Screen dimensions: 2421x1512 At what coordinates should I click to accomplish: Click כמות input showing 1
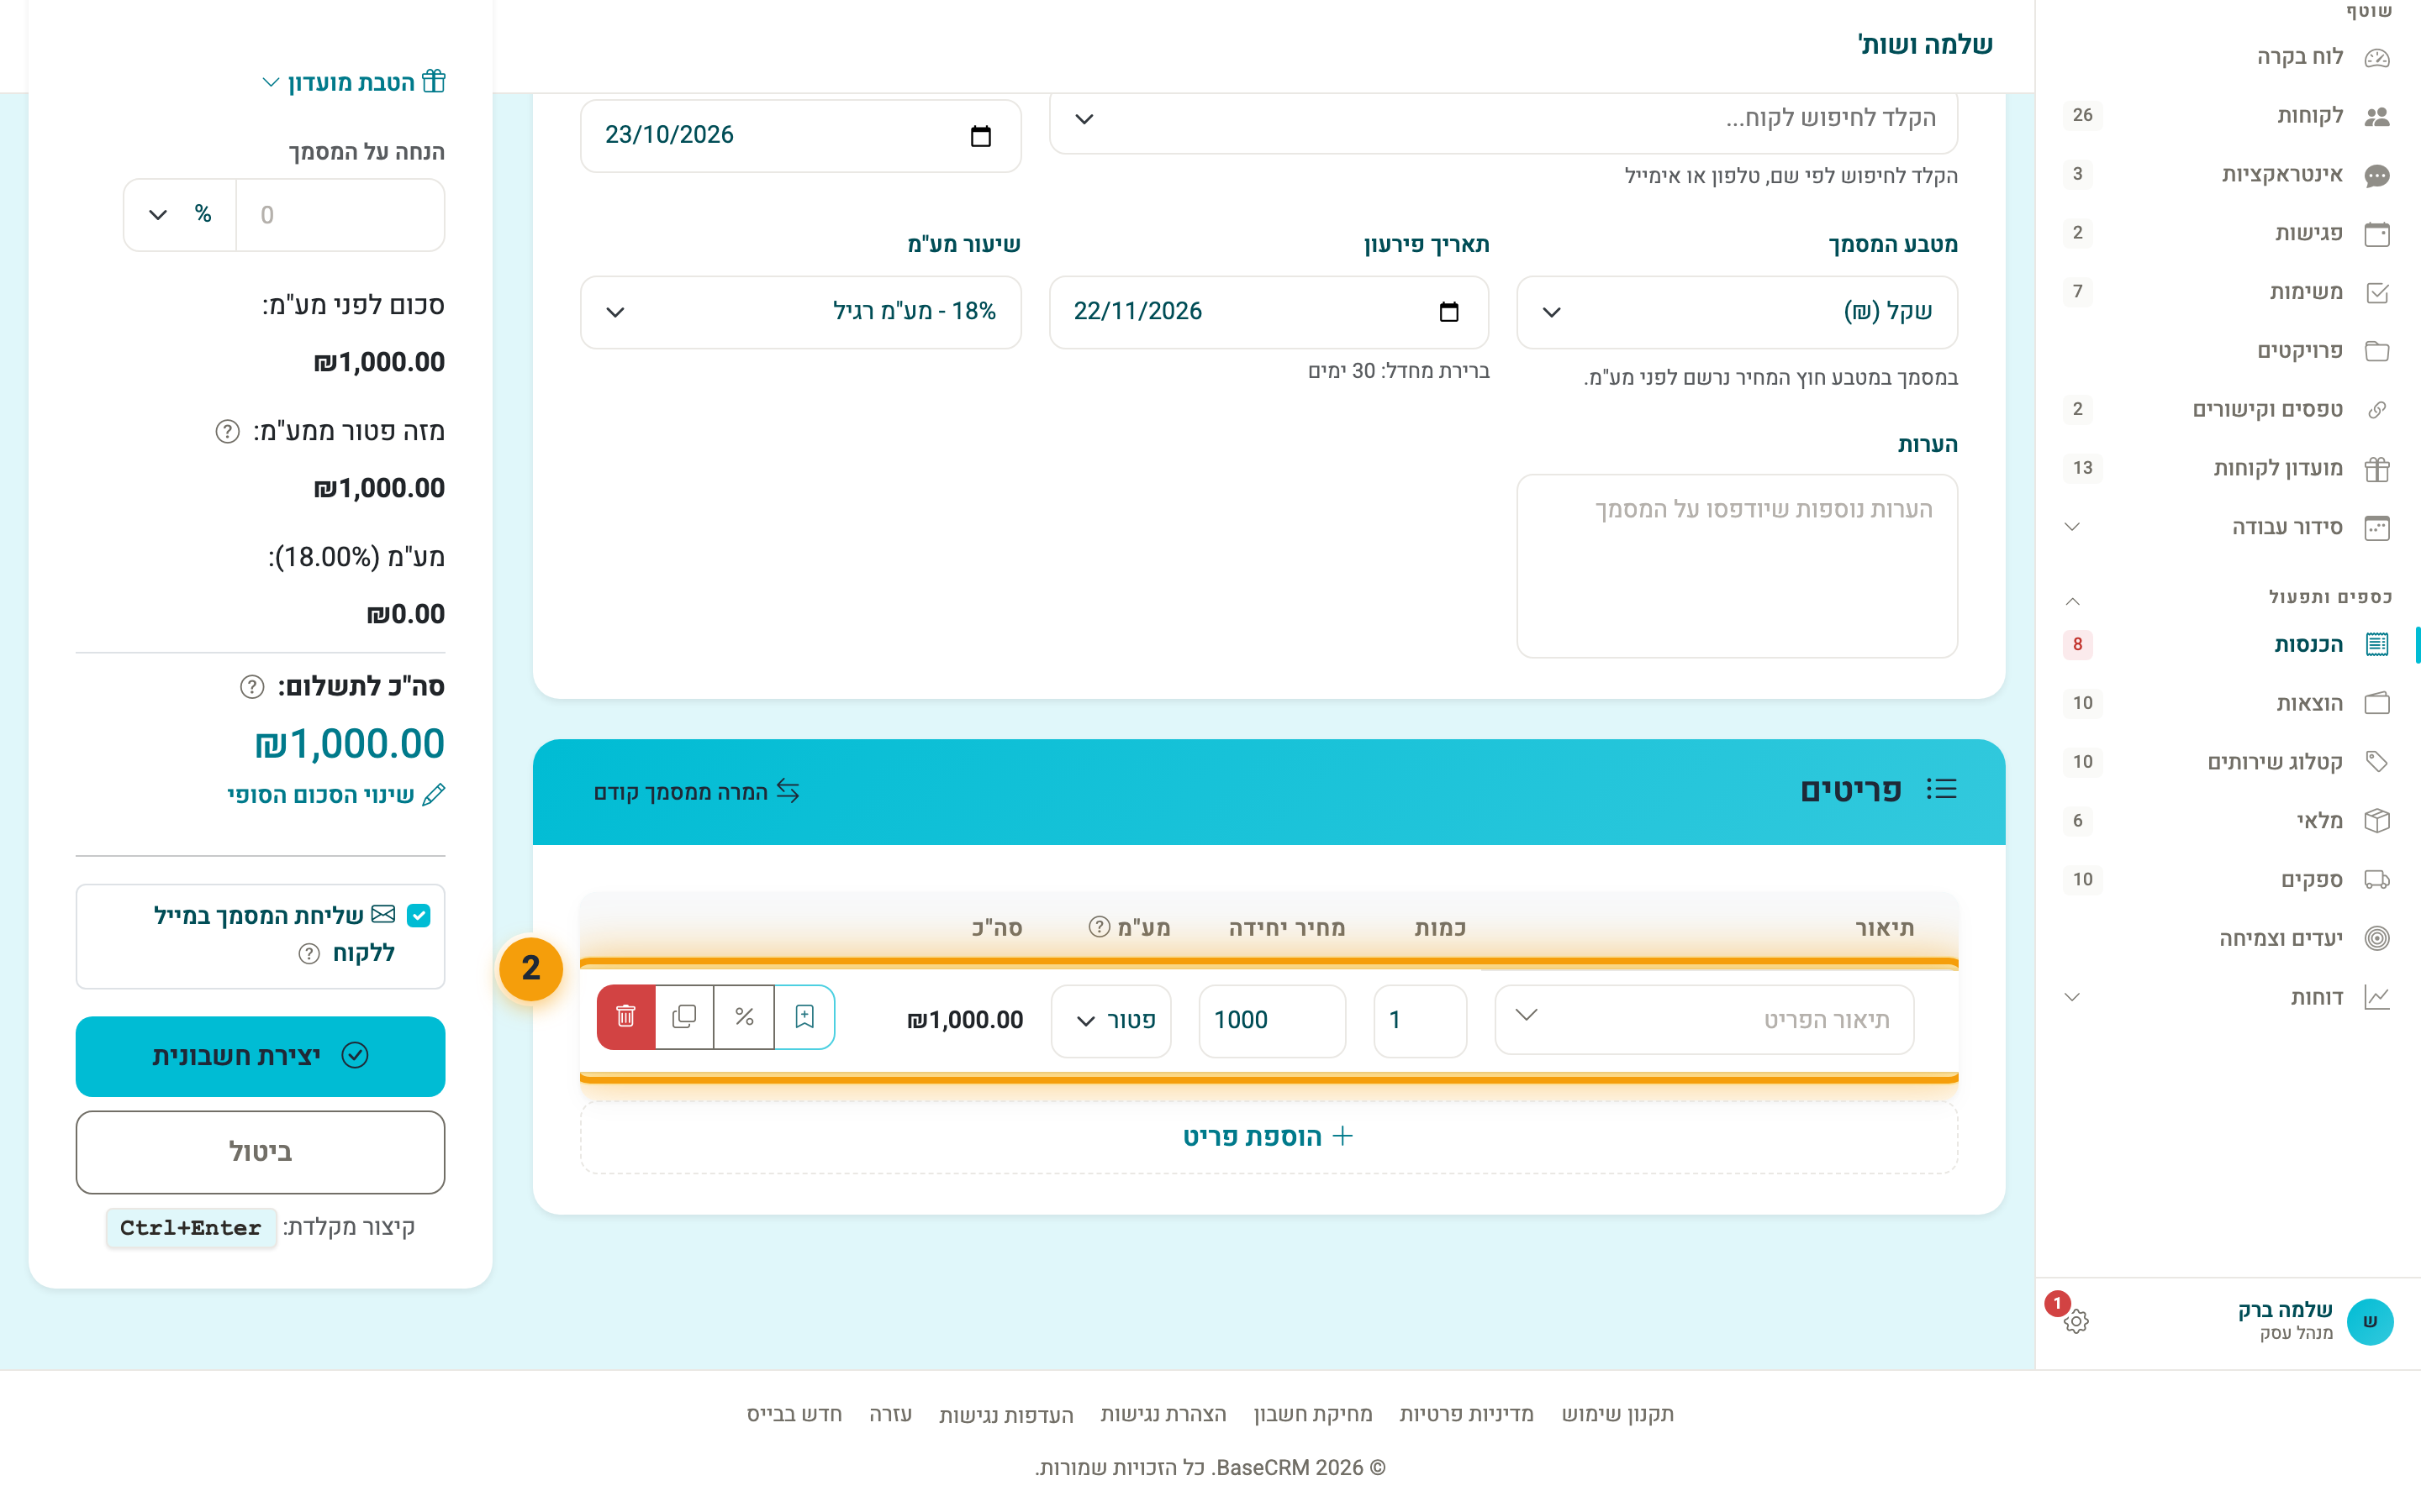pyautogui.click(x=1420, y=1020)
